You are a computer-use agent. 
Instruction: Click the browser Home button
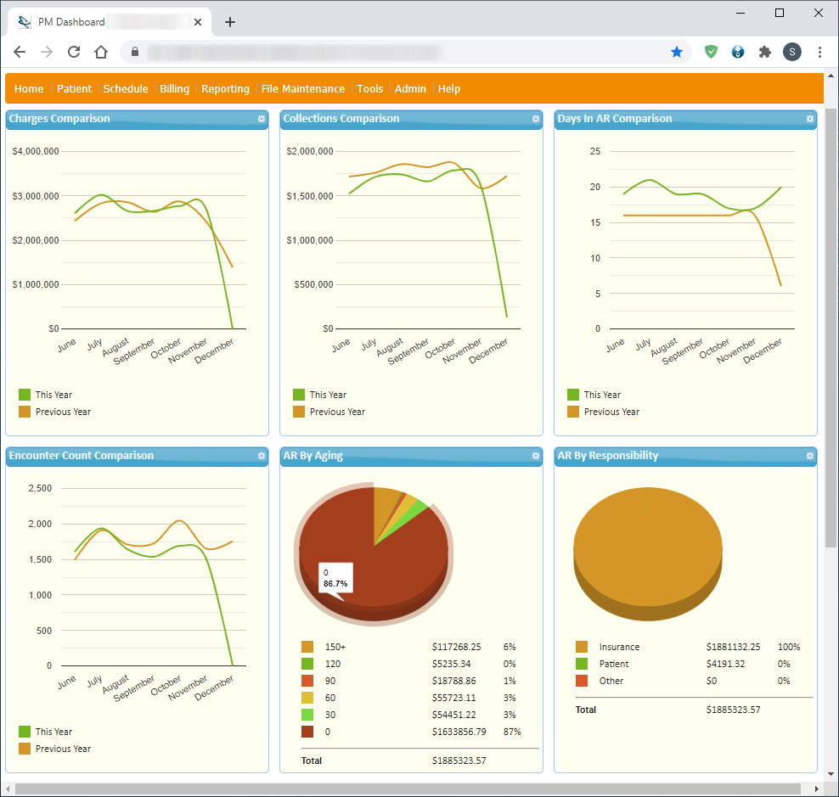[x=101, y=52]
